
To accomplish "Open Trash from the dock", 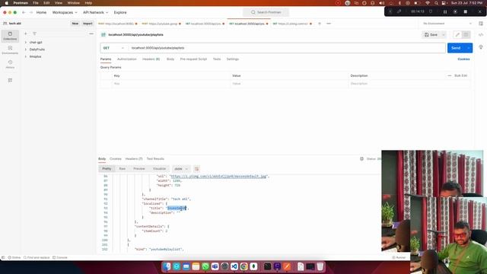I will click(320, 266).
